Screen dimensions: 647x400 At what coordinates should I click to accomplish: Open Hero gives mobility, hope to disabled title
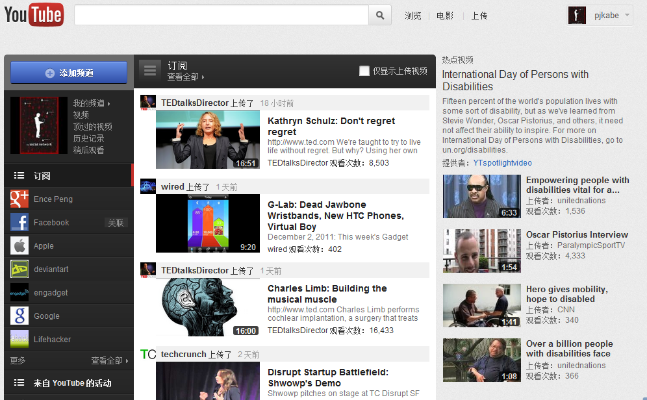click(567, 294)
